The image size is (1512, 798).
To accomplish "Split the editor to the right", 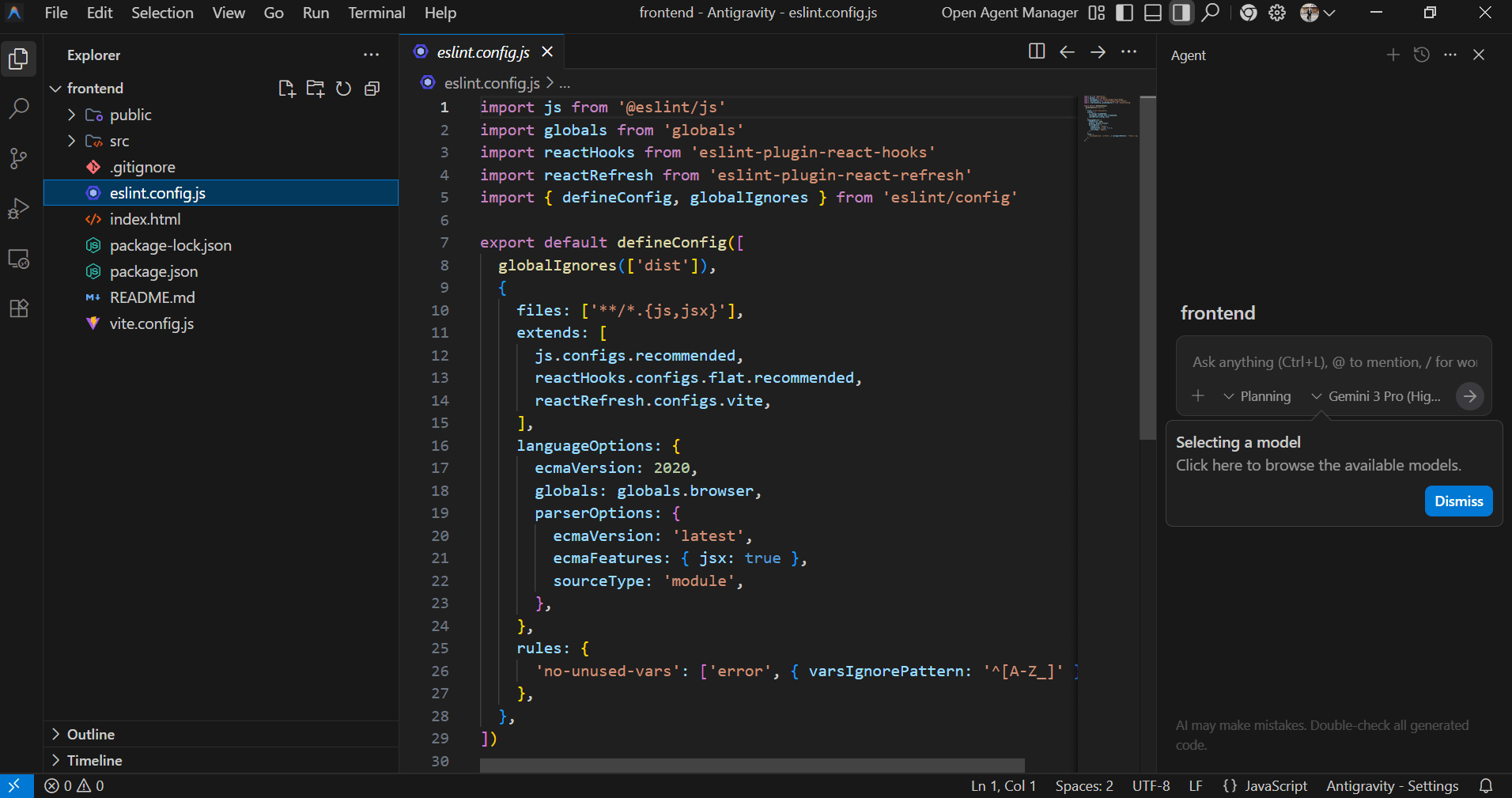I will tap(1036, 52).
